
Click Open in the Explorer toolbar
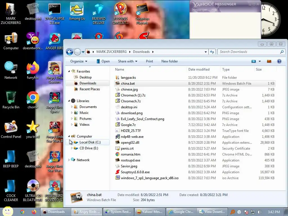click(103, 61)
